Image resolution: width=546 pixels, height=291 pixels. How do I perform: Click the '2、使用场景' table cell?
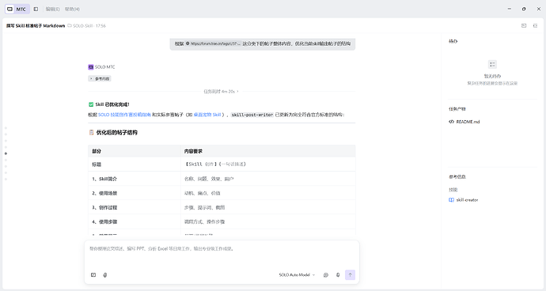click(x=135, y=193)
